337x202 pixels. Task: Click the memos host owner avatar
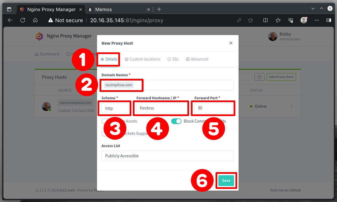pyautogui.click(x=46, y=106)
